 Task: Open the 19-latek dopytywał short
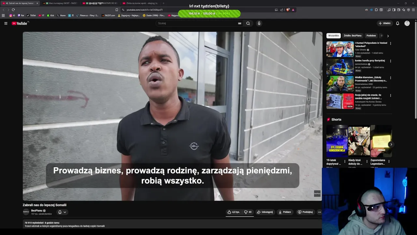(337, 141)
